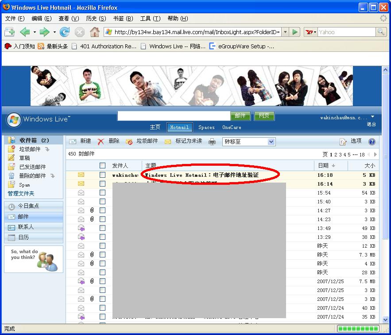Go to page 2 of the inbox
This screenshot has width=391, height=335.
[x=336, y=155]
